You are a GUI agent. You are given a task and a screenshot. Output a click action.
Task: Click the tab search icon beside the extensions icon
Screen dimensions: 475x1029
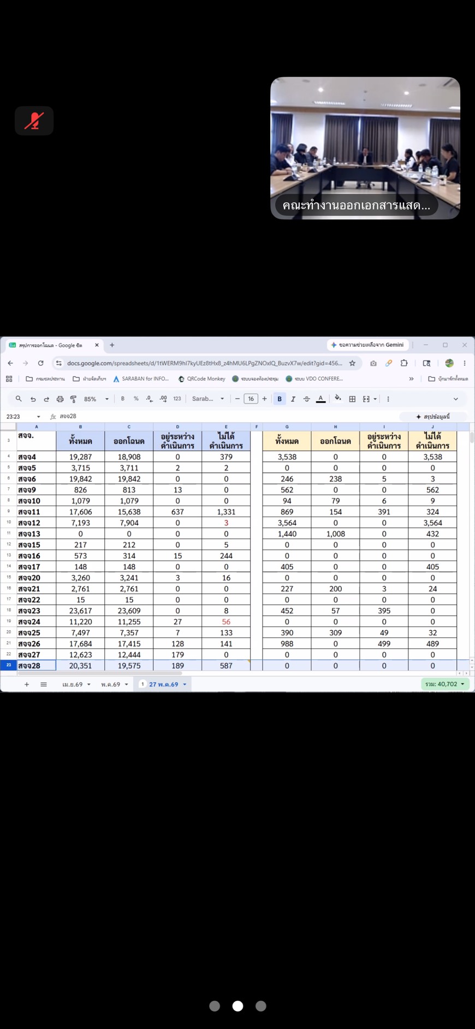(x=427, y=363)
